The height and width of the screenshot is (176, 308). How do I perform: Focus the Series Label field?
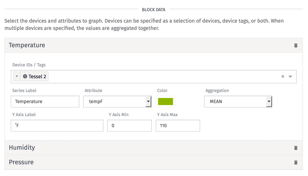[x=45, y=102]
